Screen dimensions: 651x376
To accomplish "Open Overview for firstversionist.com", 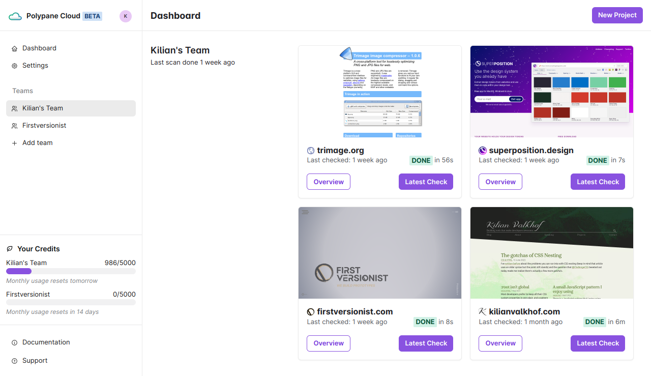I will tap(329, 343).
